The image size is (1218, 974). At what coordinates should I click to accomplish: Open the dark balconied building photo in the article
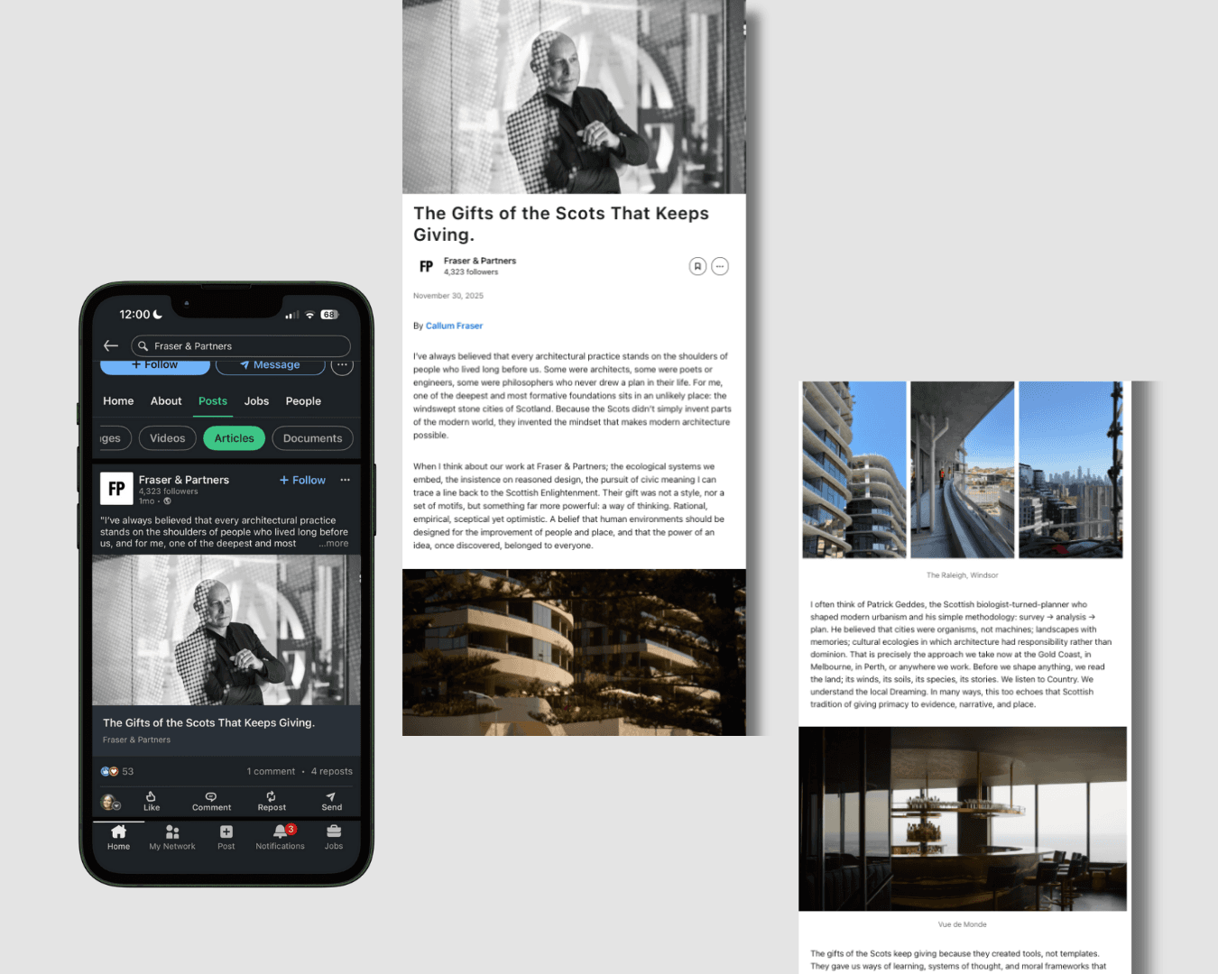(574, 652)
